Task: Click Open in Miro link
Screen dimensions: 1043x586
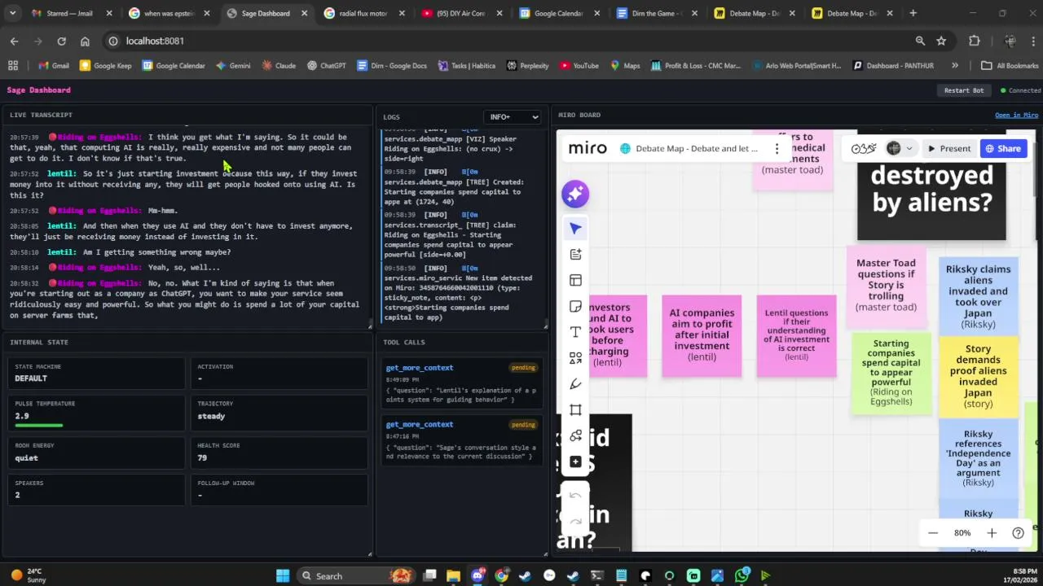Action: click(1016, 115)
